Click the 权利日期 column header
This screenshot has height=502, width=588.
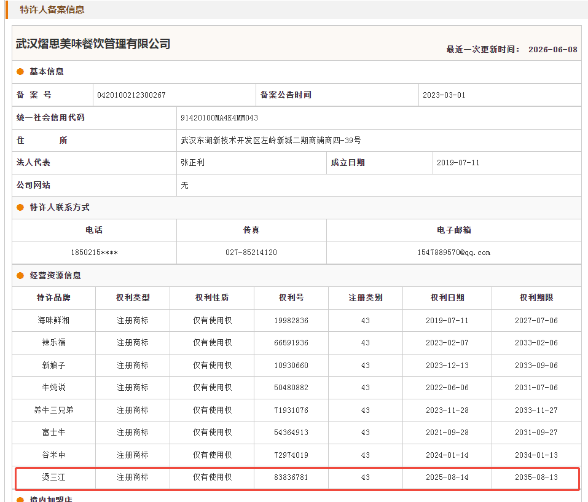coord(447,297)
